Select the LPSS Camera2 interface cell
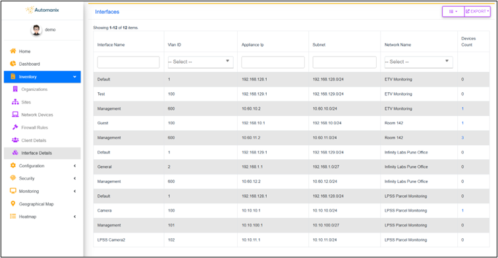Image resolution: width=498 pixels, height=258 pixels. (x=111, y=240)
